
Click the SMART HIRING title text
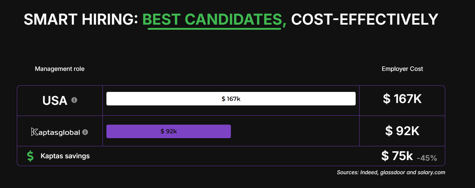tap(81, 20)
